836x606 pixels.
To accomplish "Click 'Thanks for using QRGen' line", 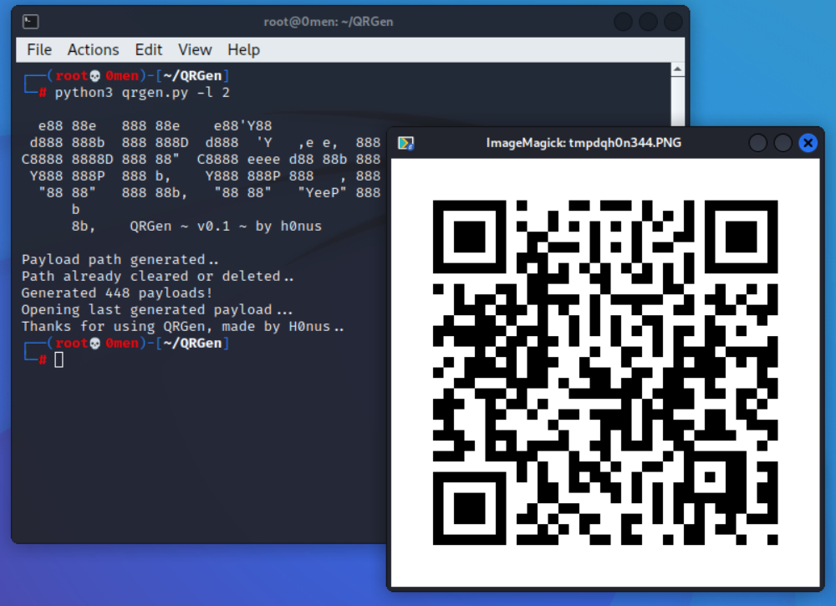I will [183, 327].
